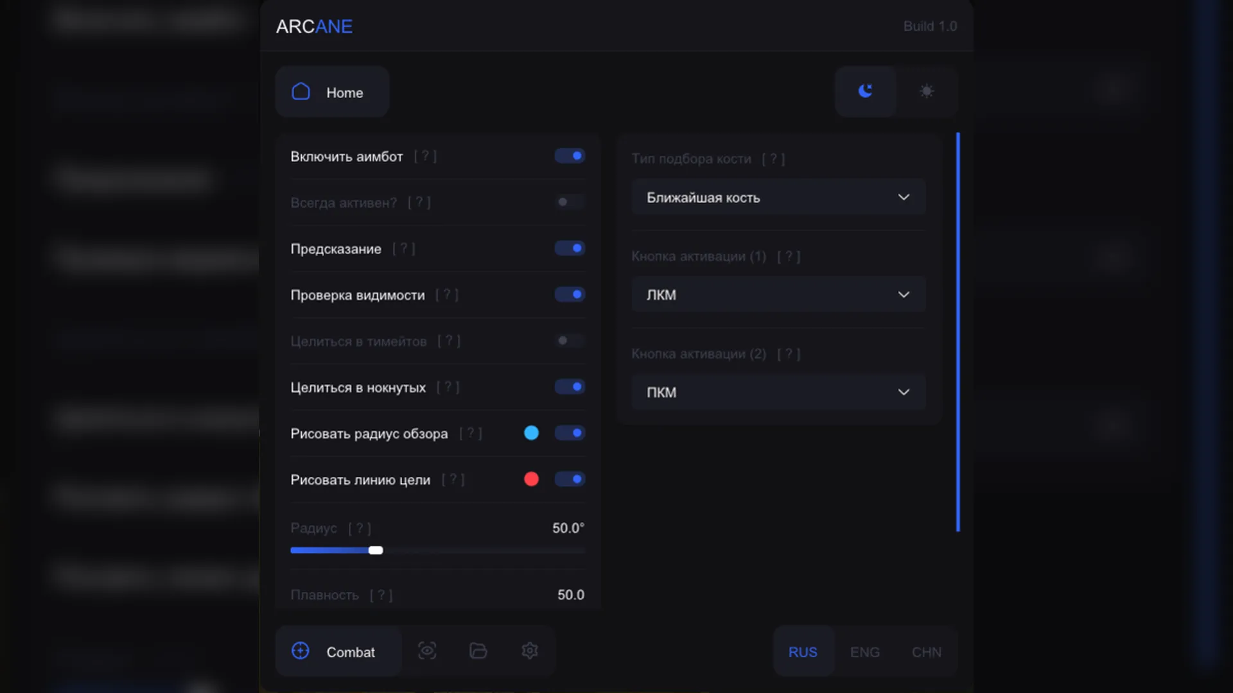Switch to dark theme moon icon
The width and height of the screenshot is (1233, 693).
coord(866,91)
